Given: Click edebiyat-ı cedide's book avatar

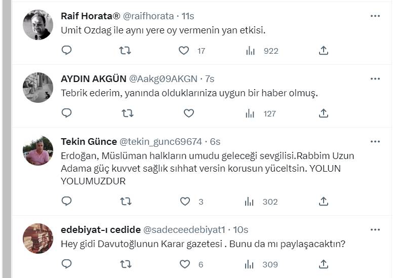Looking at the screenshot, I should [x=38, y=239].
